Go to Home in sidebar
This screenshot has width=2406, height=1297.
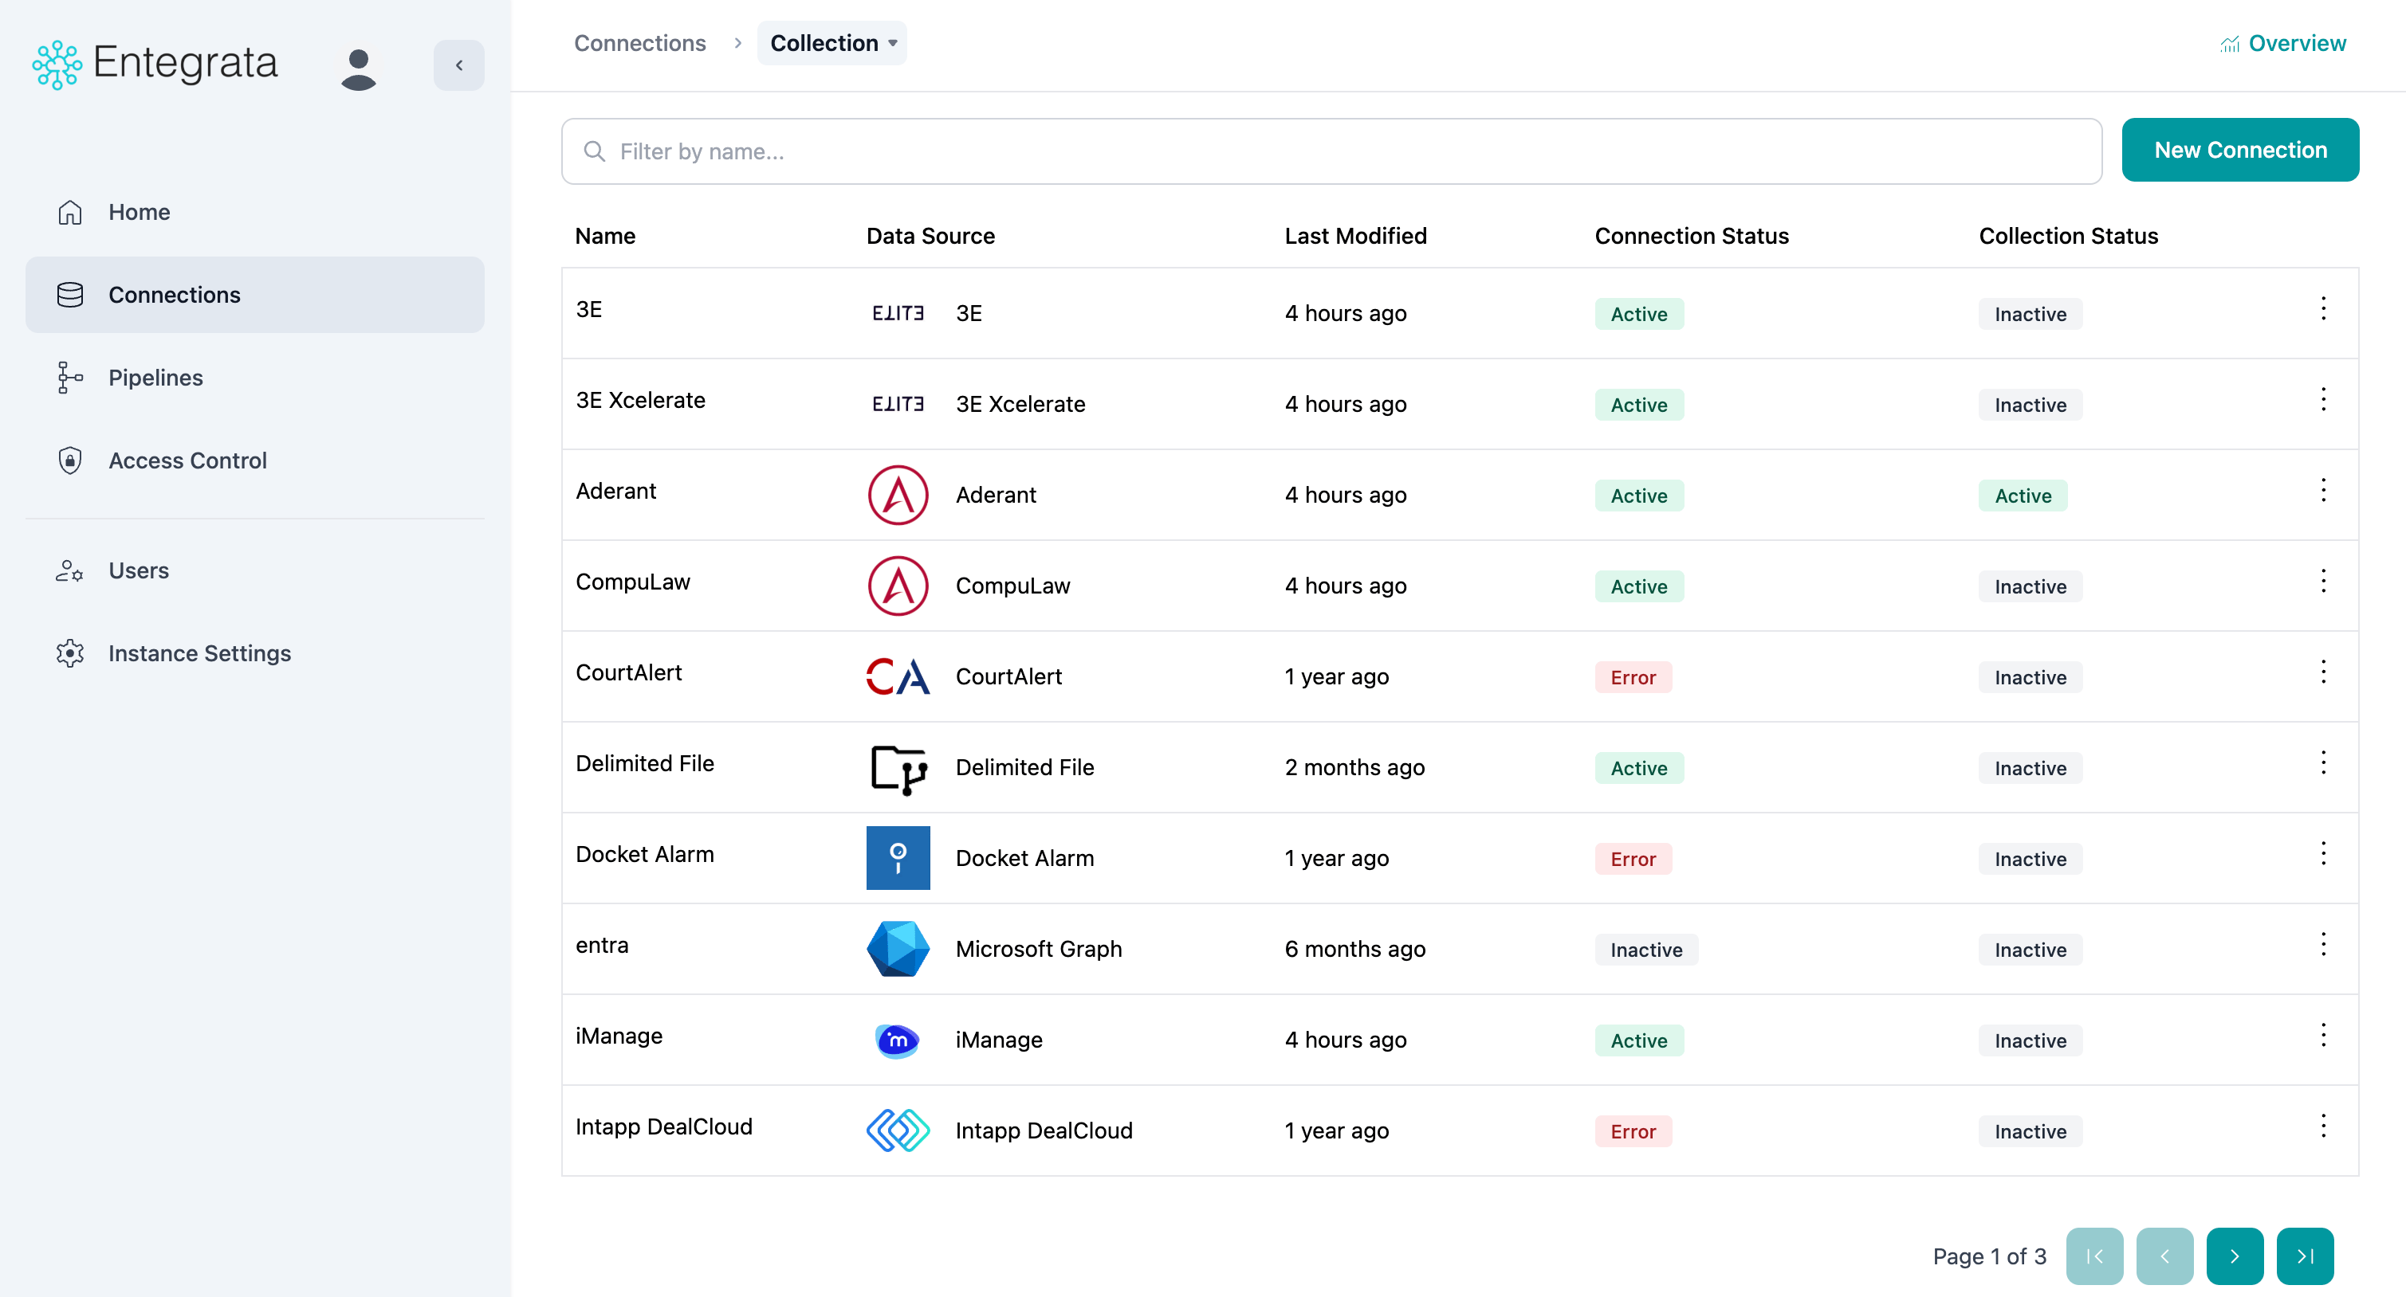(255, 213)
